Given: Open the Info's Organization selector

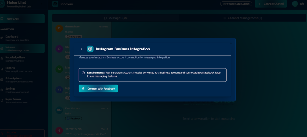Looking at the screenshot, I should click(236, 4).
